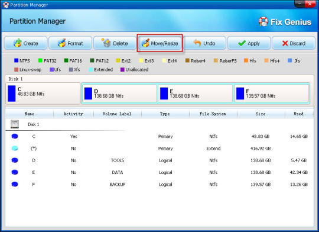Select the Disk 1 row label
319x232 pixels.
(33, 124)
